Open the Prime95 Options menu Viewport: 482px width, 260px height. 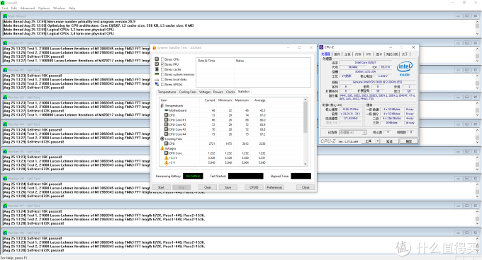point(44,8)
